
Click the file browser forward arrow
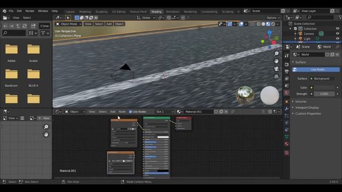[11, 26]
